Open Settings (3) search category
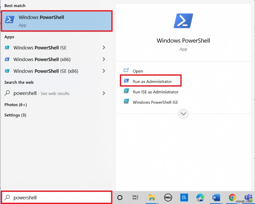Image resolution: width=255 pixels, height=204 pixels. tap(15, 115)
